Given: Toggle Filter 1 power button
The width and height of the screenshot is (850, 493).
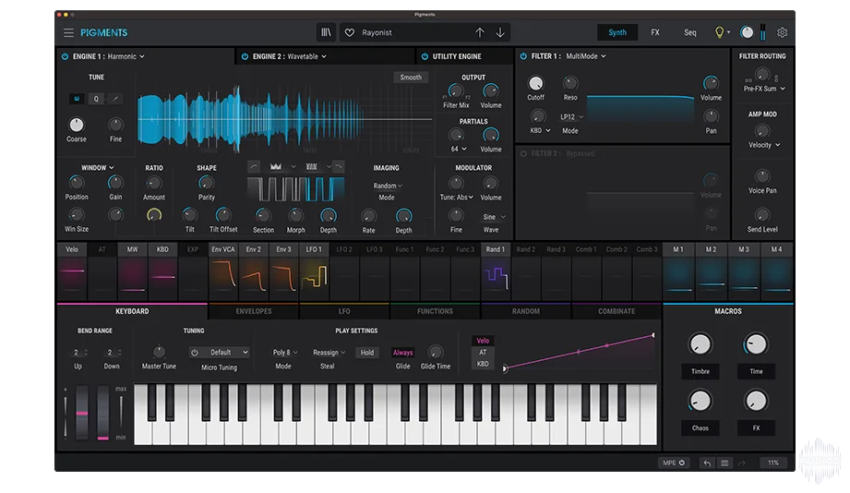Looking at the screenshot, I should coord(523,56).
